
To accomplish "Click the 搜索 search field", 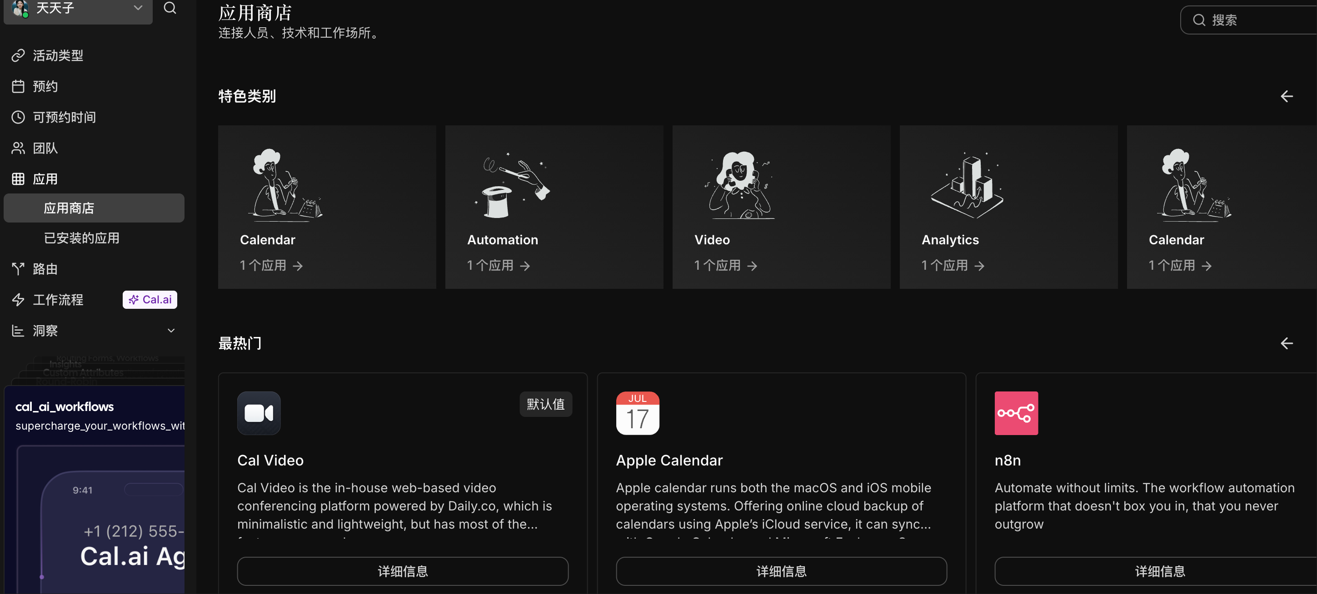I will 1248,20.
